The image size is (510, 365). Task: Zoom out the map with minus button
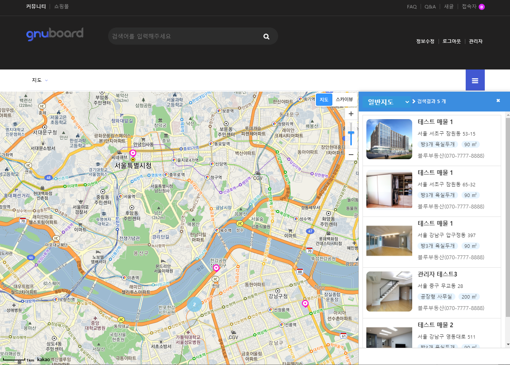pos(351,155)
